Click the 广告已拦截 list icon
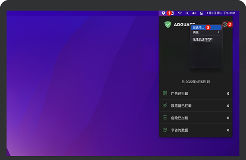 [165, 93]
